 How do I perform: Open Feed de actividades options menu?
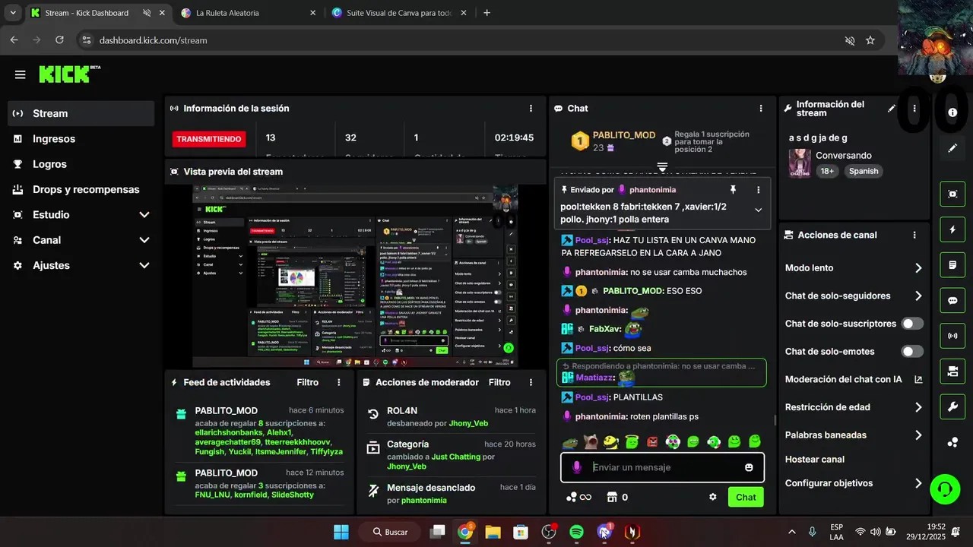click(339, 382)
